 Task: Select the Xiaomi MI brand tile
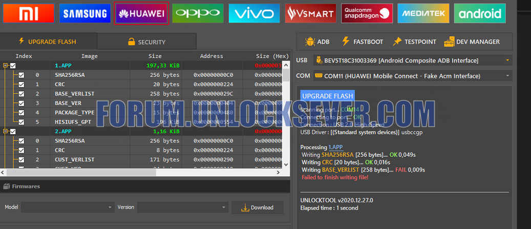(x=29, y=13)
